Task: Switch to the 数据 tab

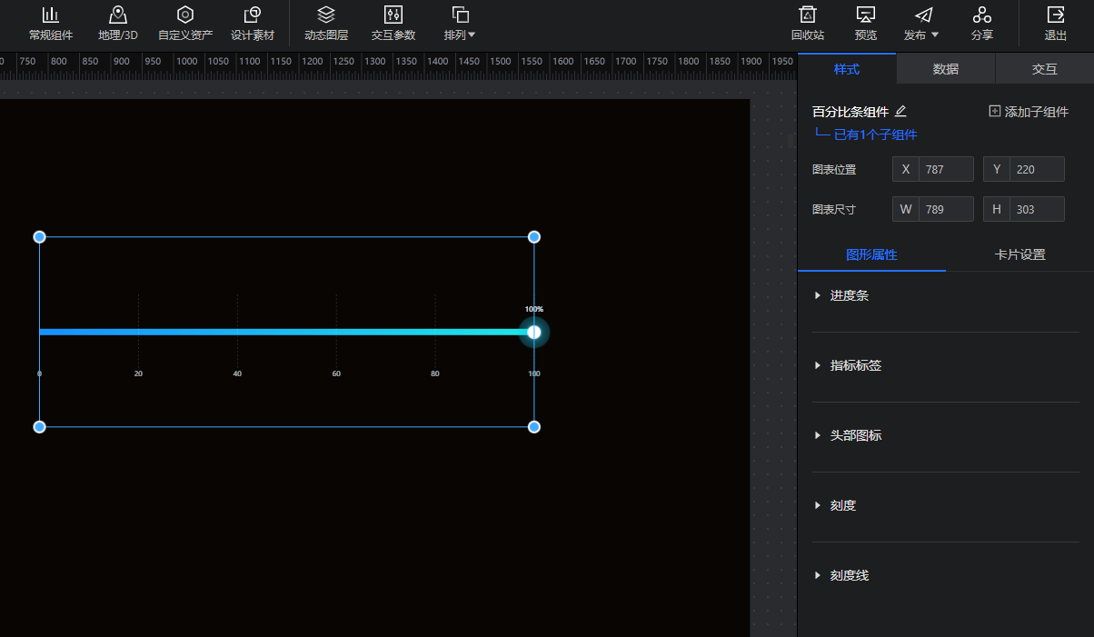Action: point(945,69)
